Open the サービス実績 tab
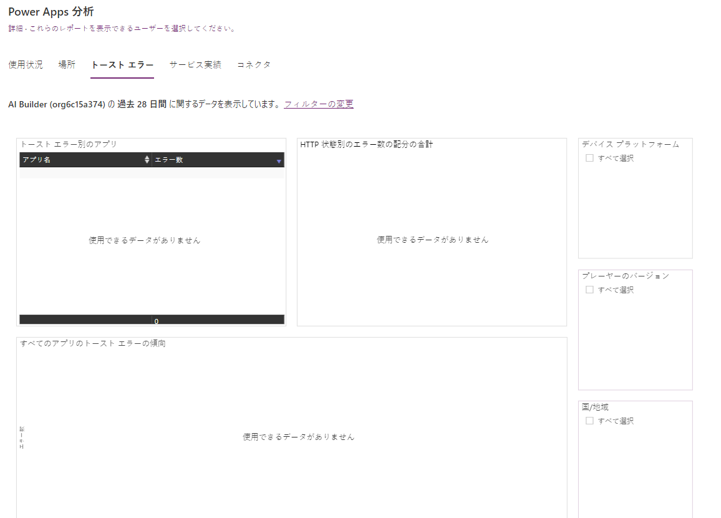 point(195,64)
